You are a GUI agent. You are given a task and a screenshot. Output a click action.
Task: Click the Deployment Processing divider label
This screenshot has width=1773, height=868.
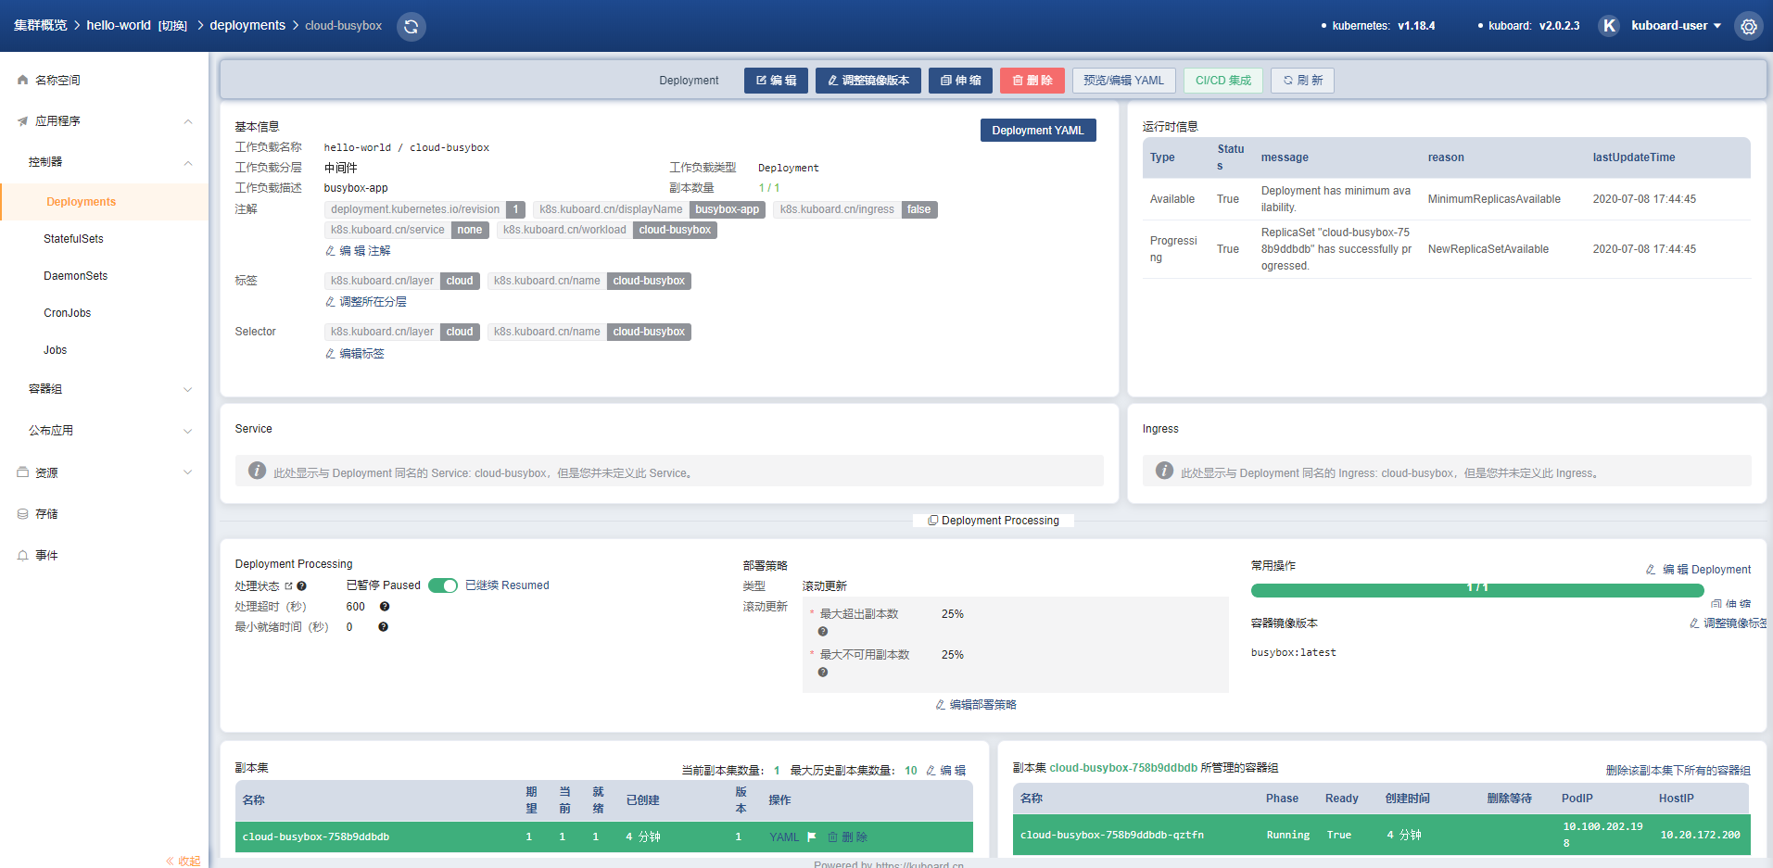994,521
